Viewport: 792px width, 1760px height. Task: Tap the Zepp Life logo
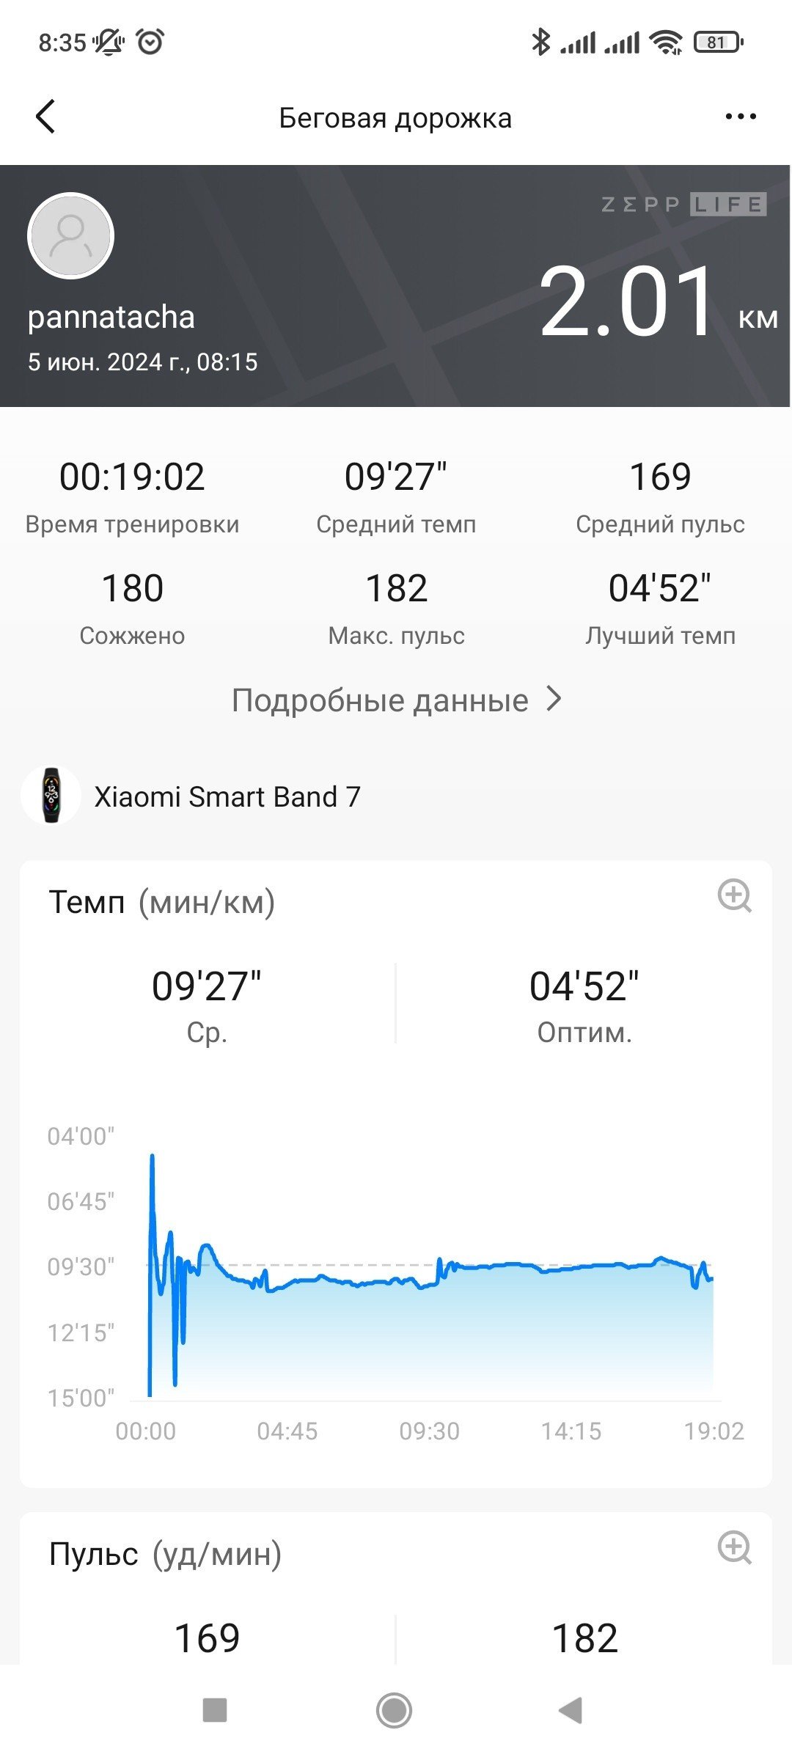click(683, 204)
